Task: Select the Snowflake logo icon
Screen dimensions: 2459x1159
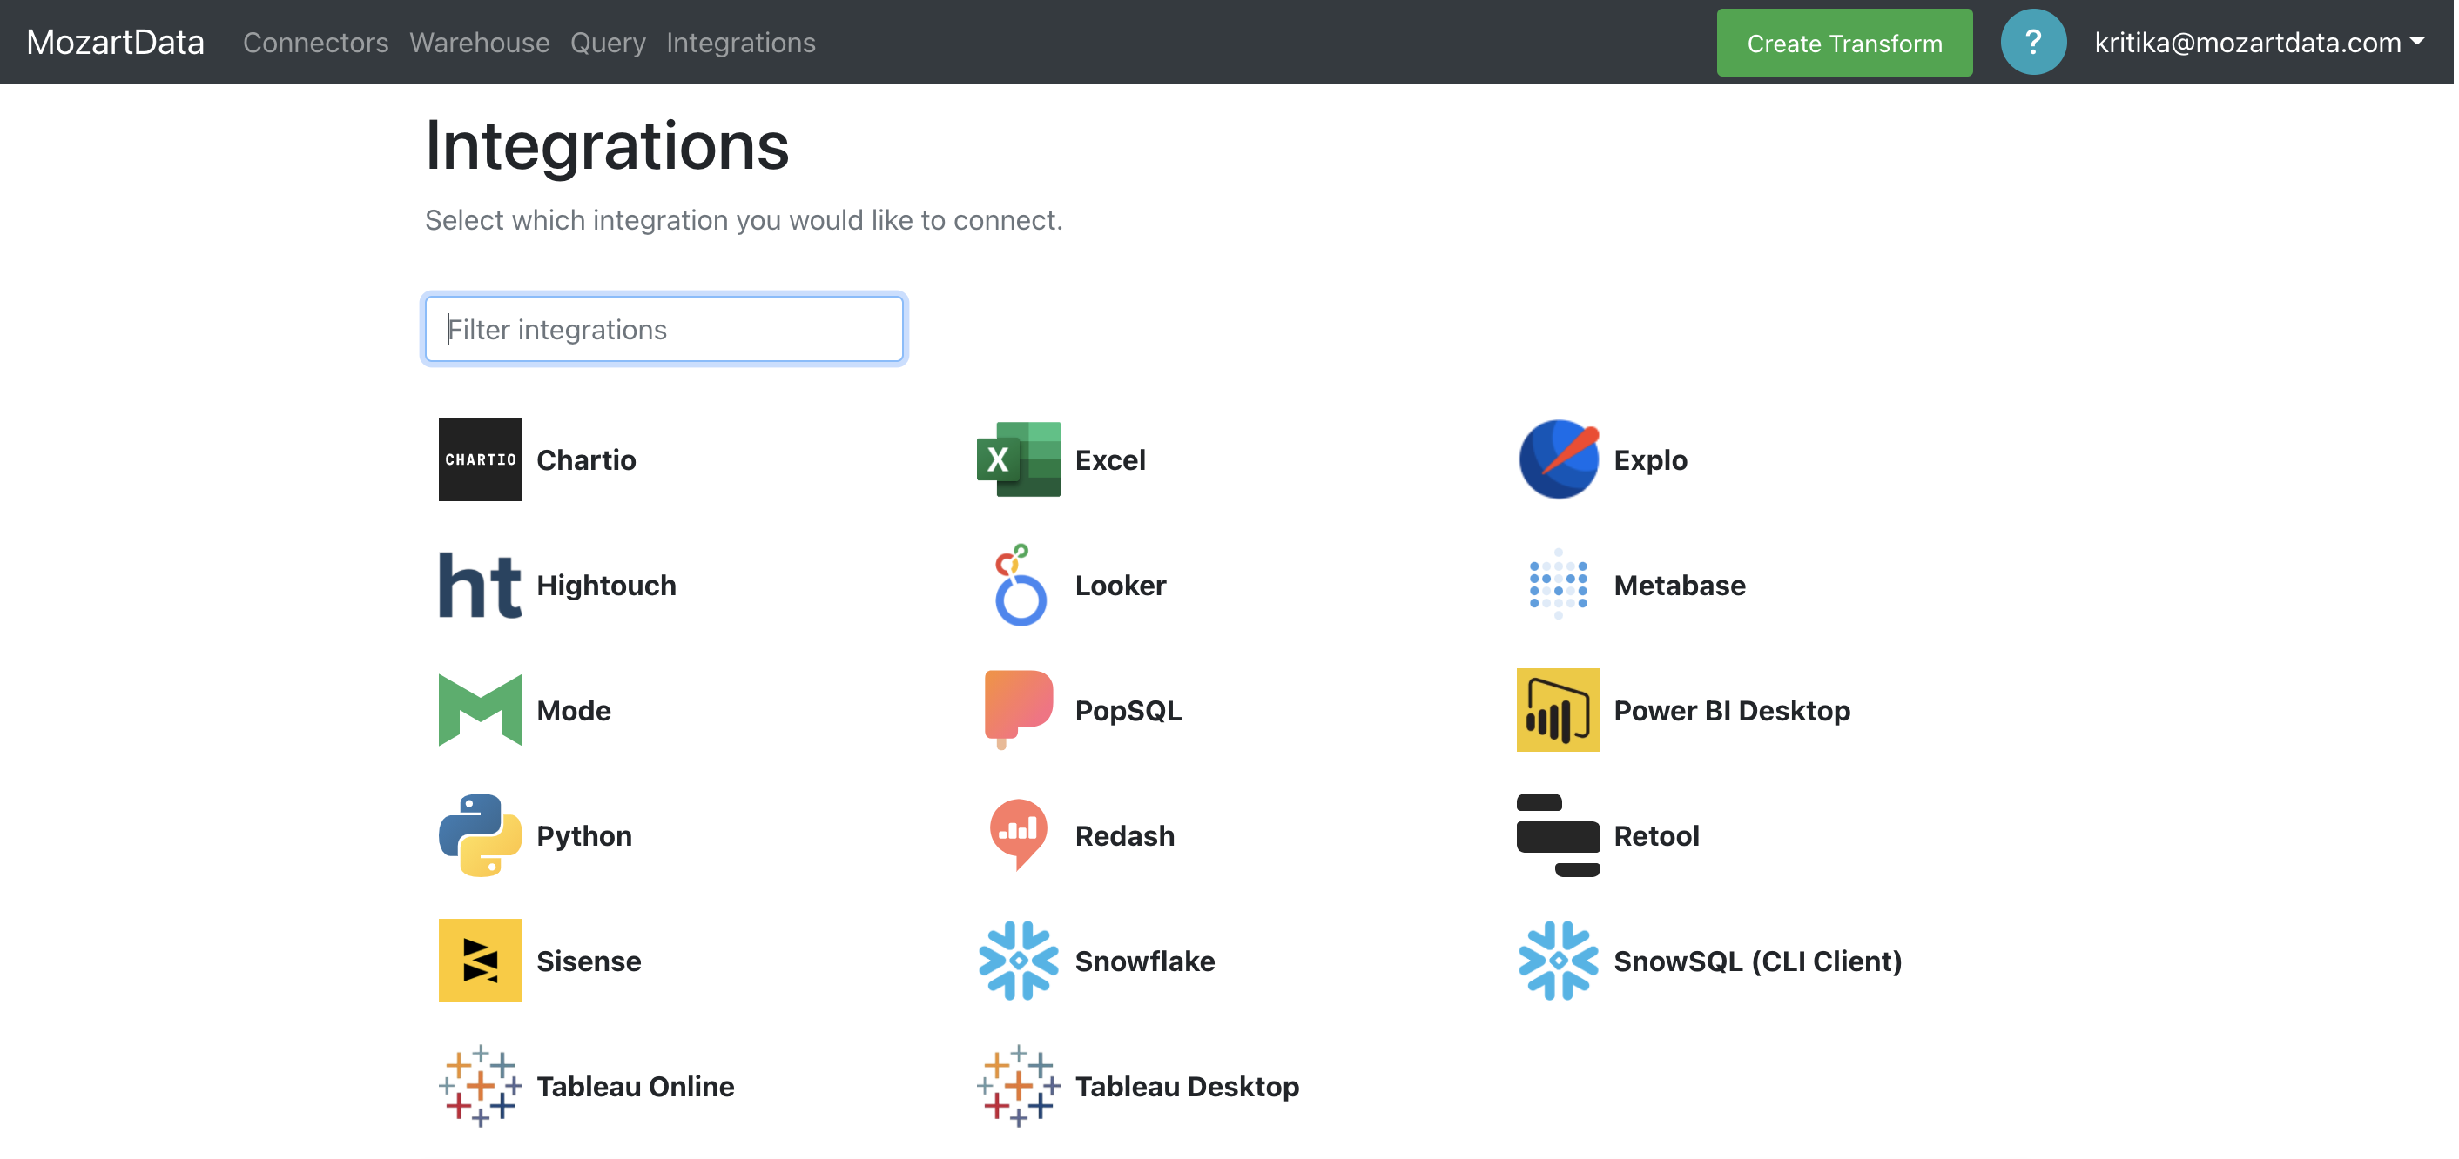Action: (1019, 961)
